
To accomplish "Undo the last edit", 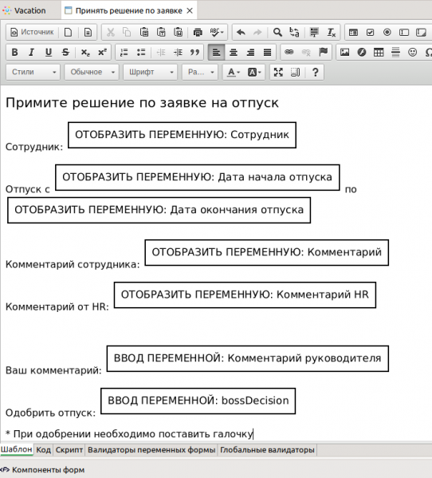I will 241,32.
